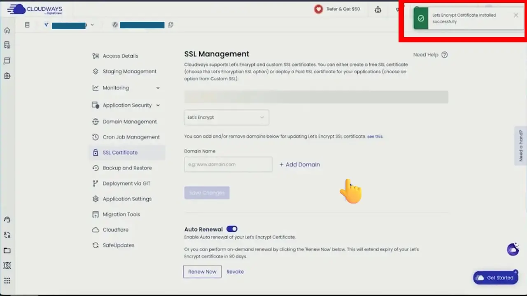Open the support headset icon in left rail

[7, 220]
